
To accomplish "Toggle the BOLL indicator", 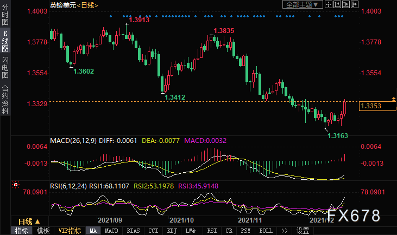I will click(x=266, y=231).
